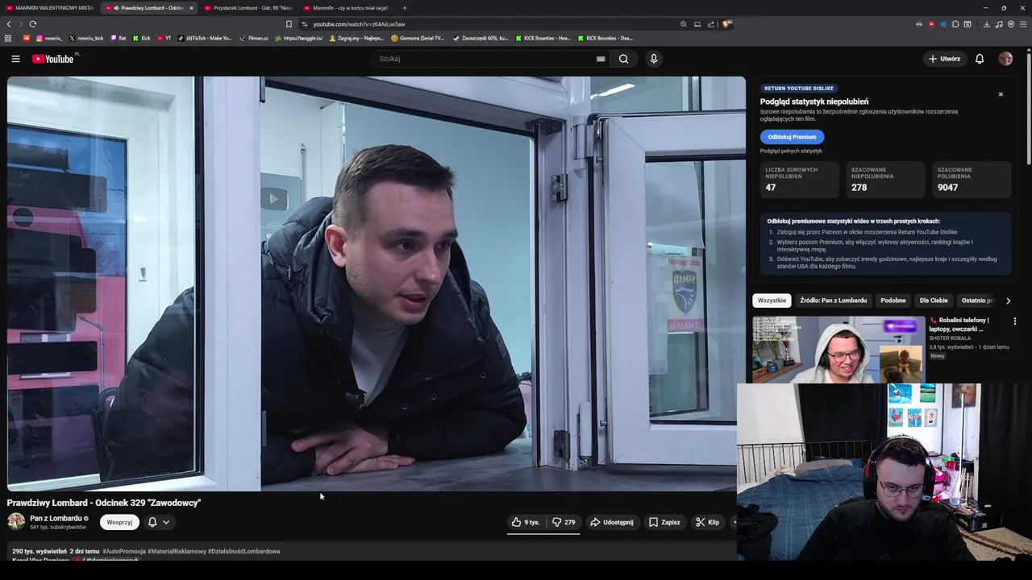
Task: Dislike the video (279)
Action: pos(564,522)
